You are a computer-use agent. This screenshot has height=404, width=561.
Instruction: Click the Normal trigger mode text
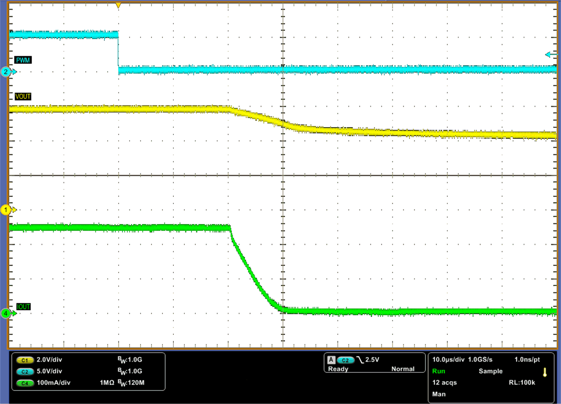click(x=403, y=369)
